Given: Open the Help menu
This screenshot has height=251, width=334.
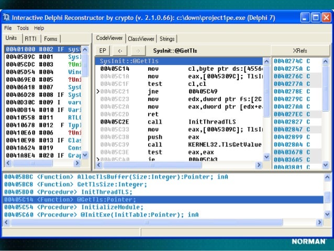Looking at the screenshot, I should (x=39, y=28).
